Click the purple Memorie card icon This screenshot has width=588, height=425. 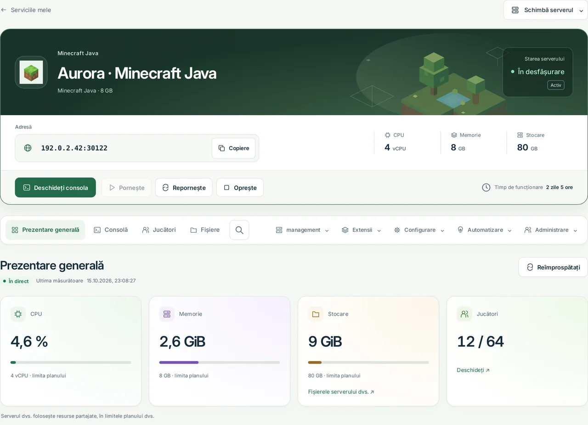point(167,314)
